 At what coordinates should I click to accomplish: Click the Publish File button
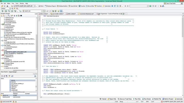tap(156, 99)
